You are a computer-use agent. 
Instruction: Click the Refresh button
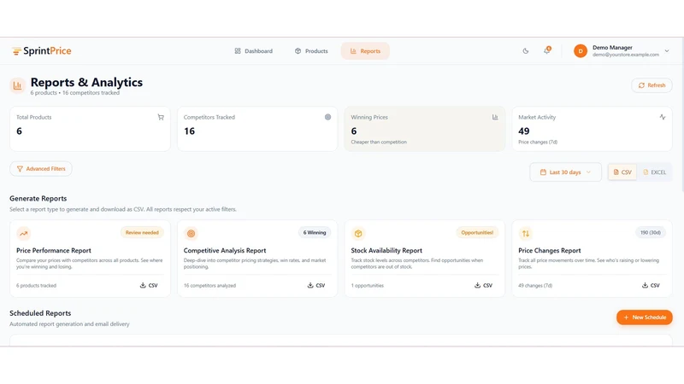coord(652,85)
